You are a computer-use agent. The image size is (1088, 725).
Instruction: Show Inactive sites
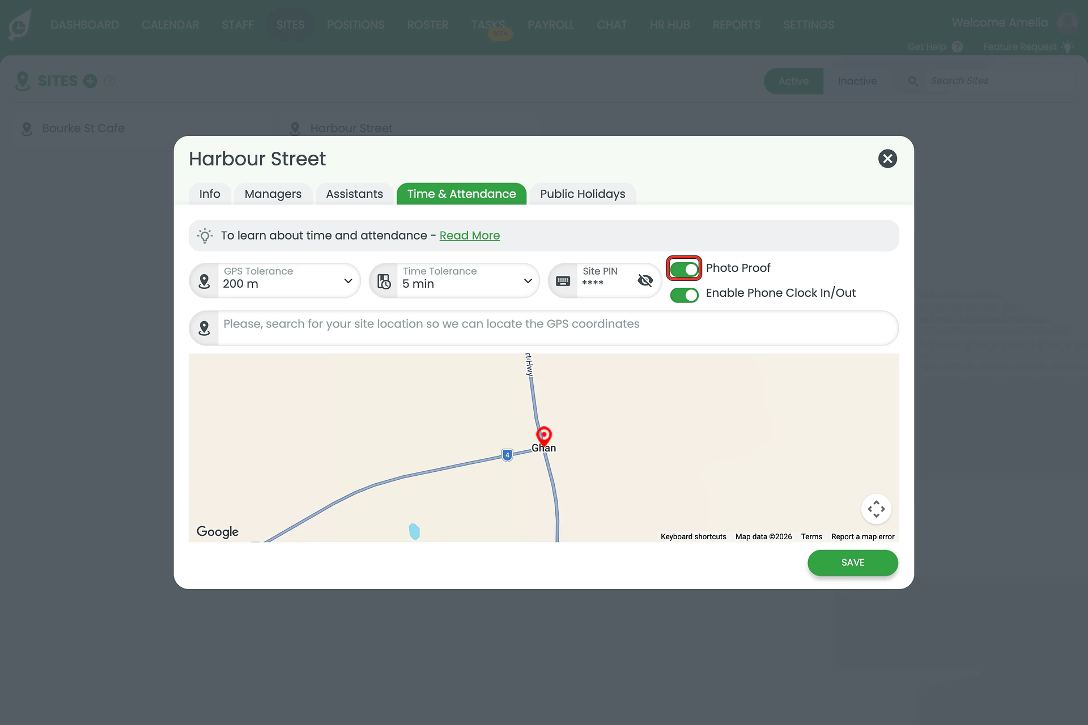pos(857,81)
